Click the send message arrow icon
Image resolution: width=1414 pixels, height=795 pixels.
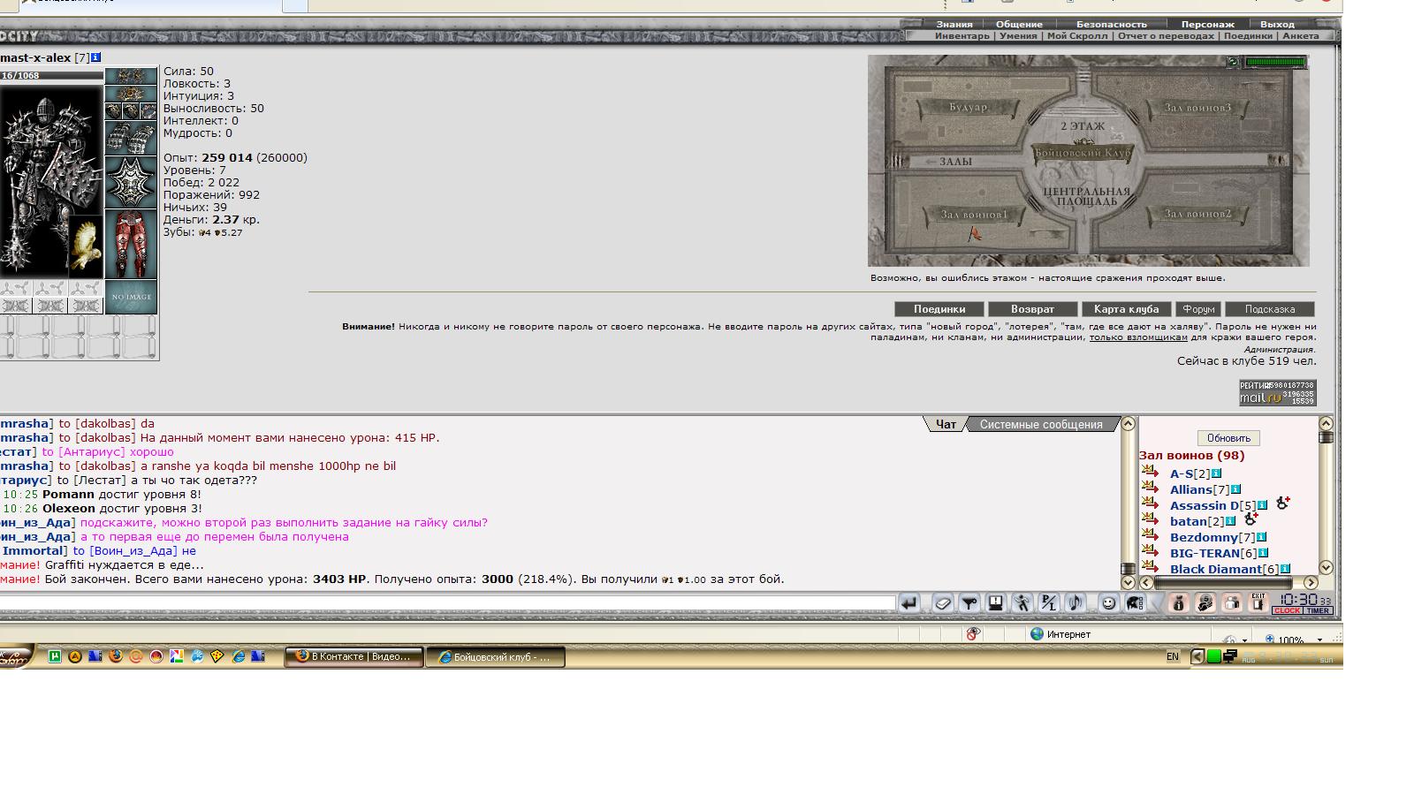(908, 603)
